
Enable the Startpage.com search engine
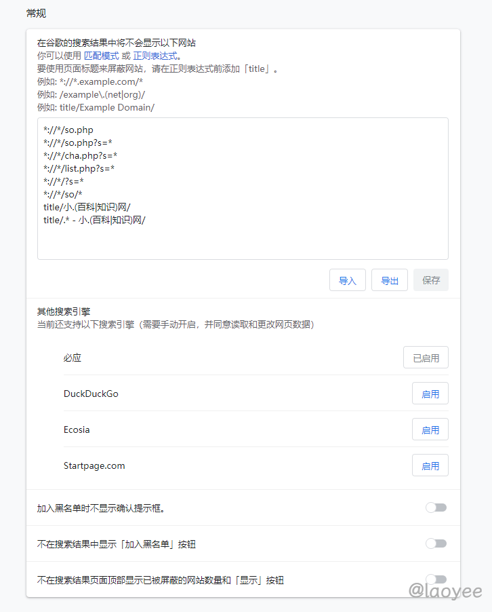point(430,465)
